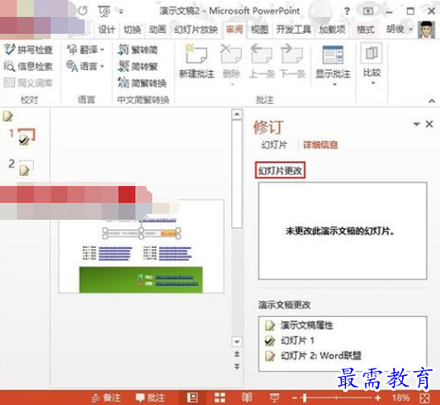
Task: Switch to the 加载项 tab
Action: tap(333, 30)
